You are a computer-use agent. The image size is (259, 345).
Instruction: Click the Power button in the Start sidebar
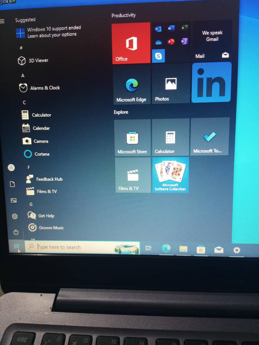[x=16, y=232]
